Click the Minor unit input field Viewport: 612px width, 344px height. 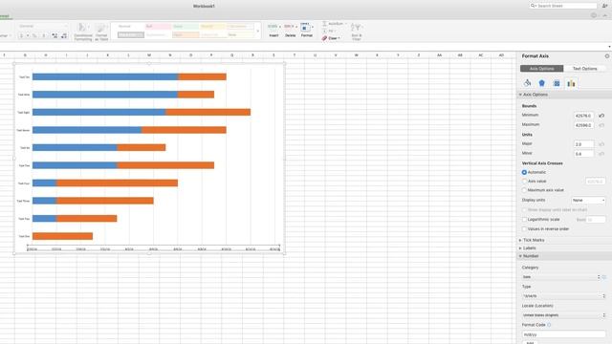(x=583, y=154)
